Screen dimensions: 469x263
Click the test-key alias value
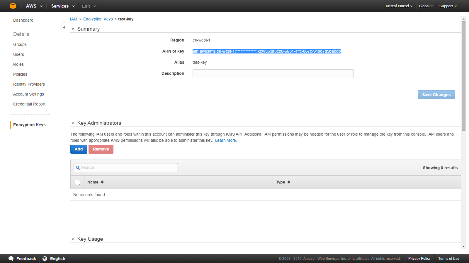coord(200,62)
